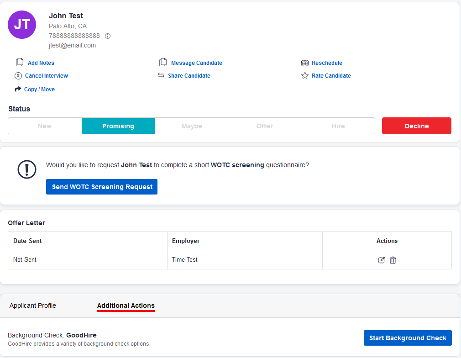Set candidate status to Offer
This screenshot has height=358, width=461.
(x=265, y=126)
